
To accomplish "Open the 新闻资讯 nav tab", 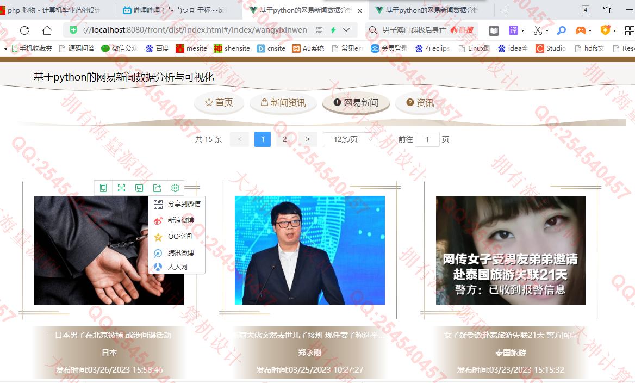I will 283,103.
